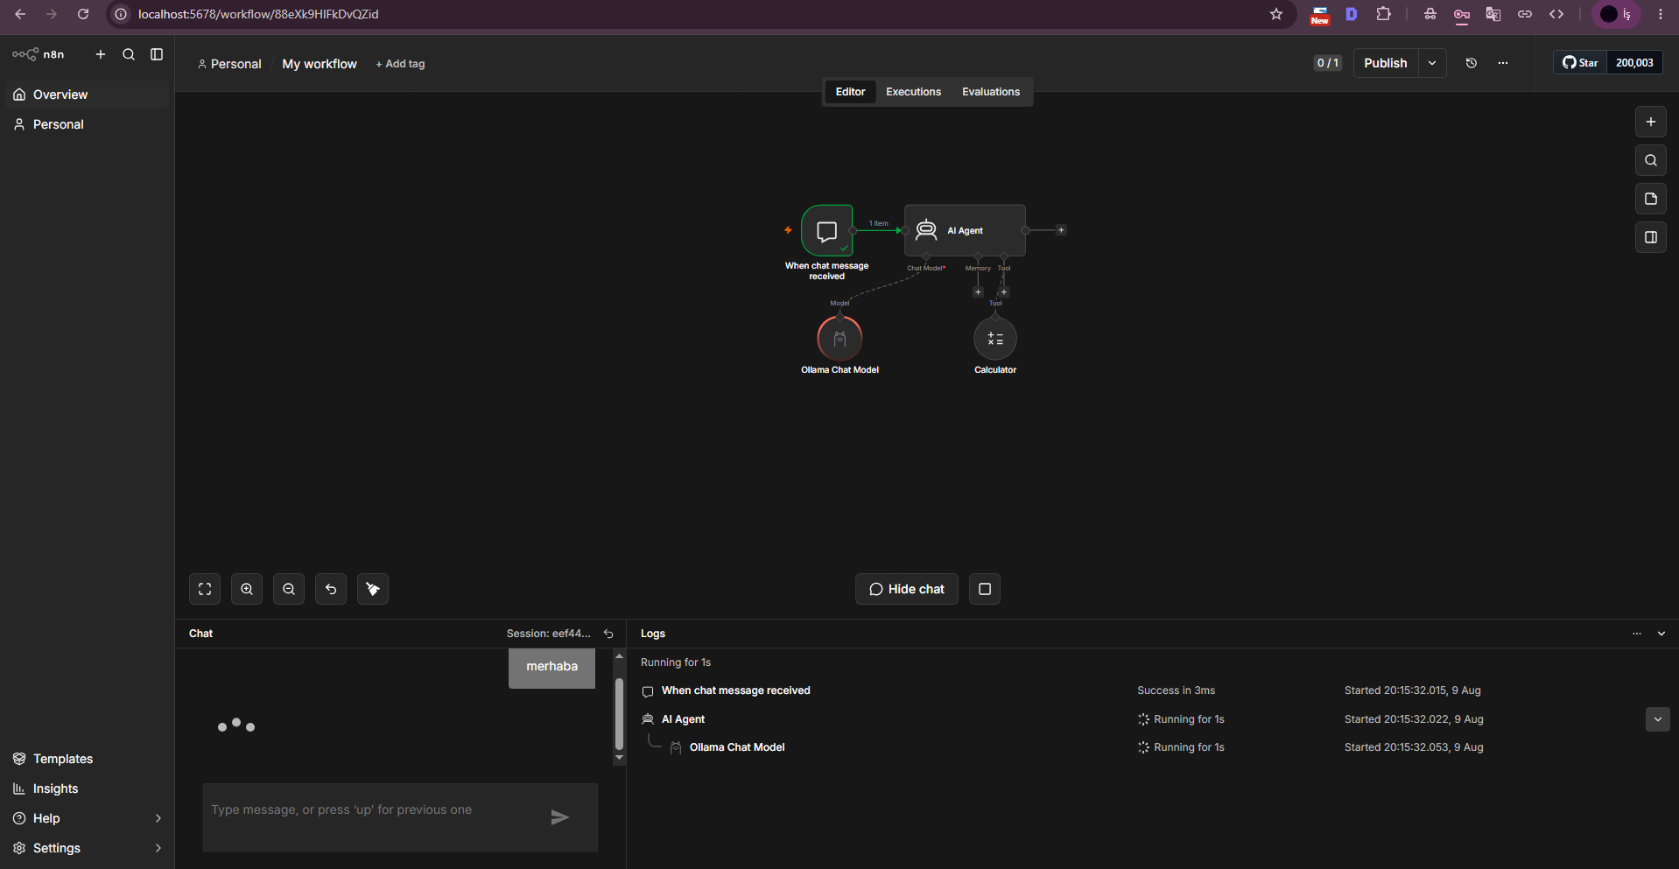The height and width of the screenshot is (869, 1679).
Task: Switch to Editor tab
Action: click(850, 92)
